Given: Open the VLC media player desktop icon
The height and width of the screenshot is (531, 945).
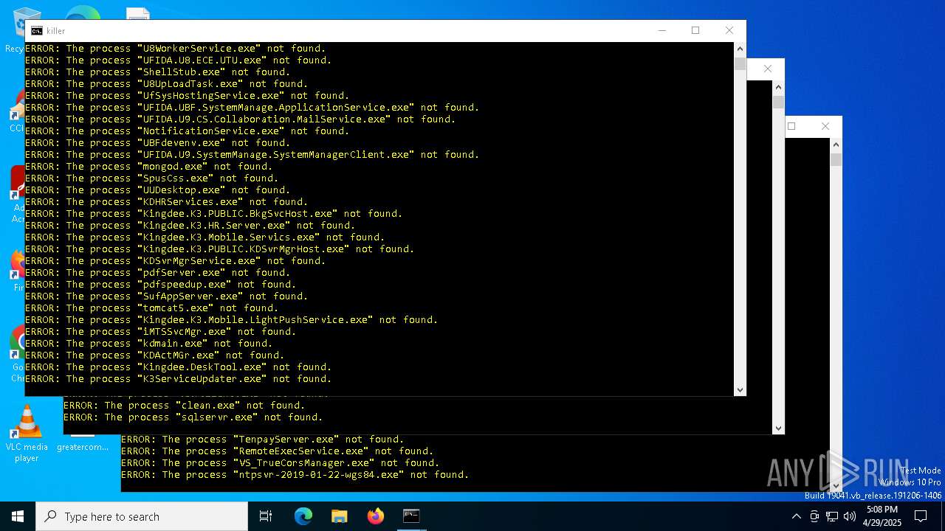Looking at the screenshot, I should (27, 434).
